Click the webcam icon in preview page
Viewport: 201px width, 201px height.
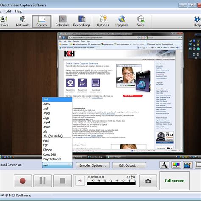pos(70,83)
